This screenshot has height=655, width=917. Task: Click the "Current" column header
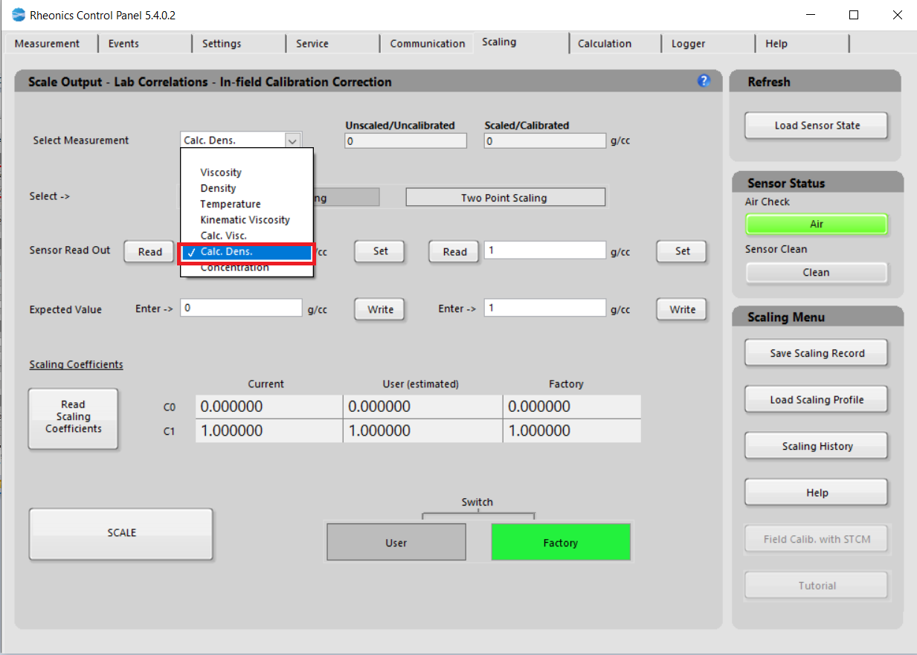[266, 384]
